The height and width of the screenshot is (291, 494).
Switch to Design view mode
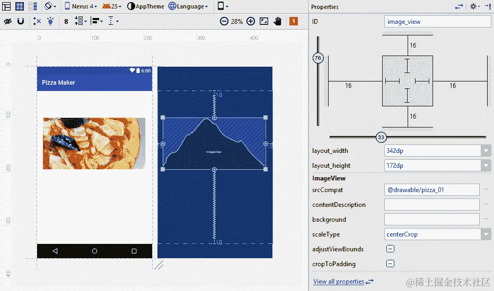pyautogui.click(x=6, y=6)
